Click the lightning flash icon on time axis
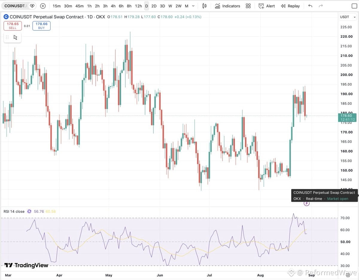 pyautogui.click(x=306, y=203)
